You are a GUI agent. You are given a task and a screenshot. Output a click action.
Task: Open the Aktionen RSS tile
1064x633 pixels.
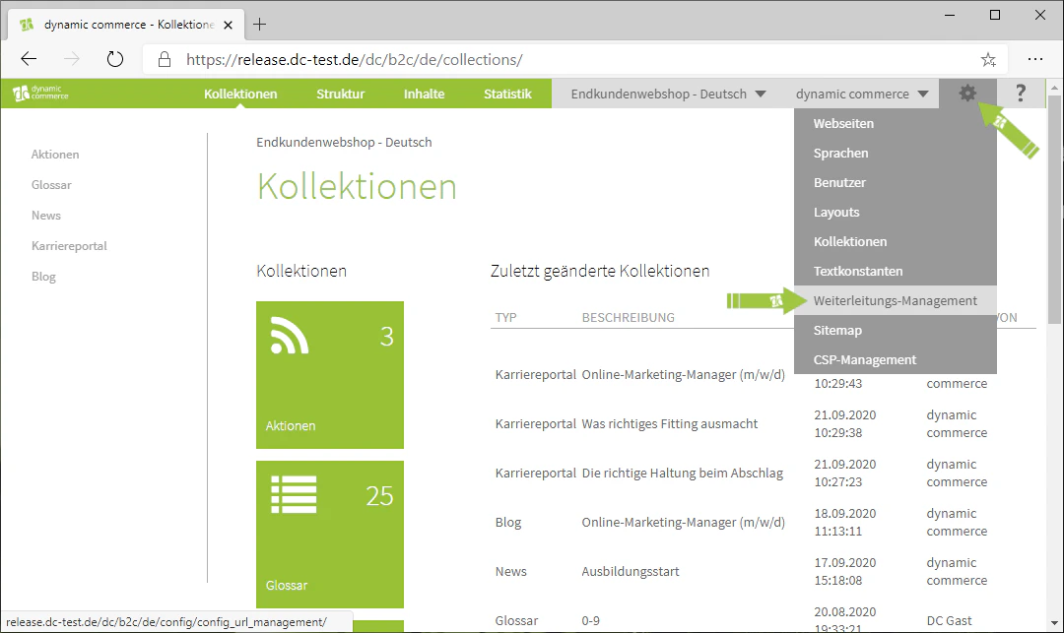point(330,375)
